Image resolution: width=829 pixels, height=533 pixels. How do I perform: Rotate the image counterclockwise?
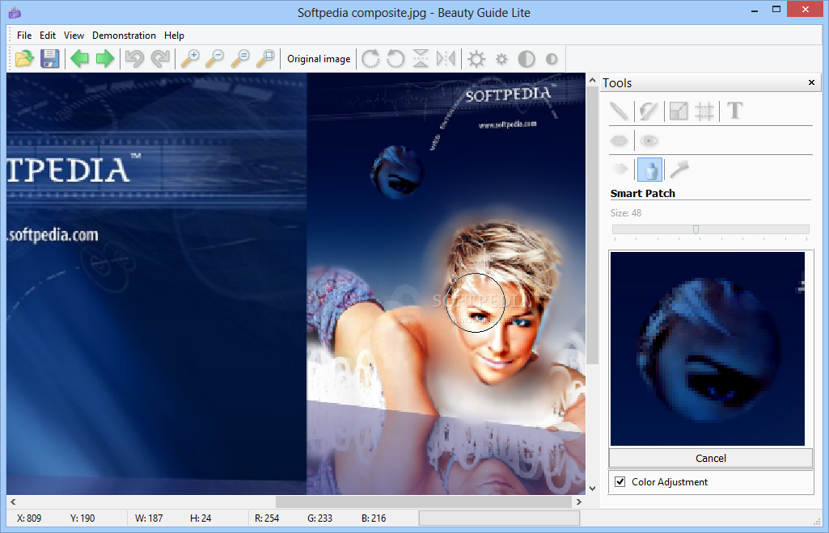pyautogui.click(x=395, y=59)
